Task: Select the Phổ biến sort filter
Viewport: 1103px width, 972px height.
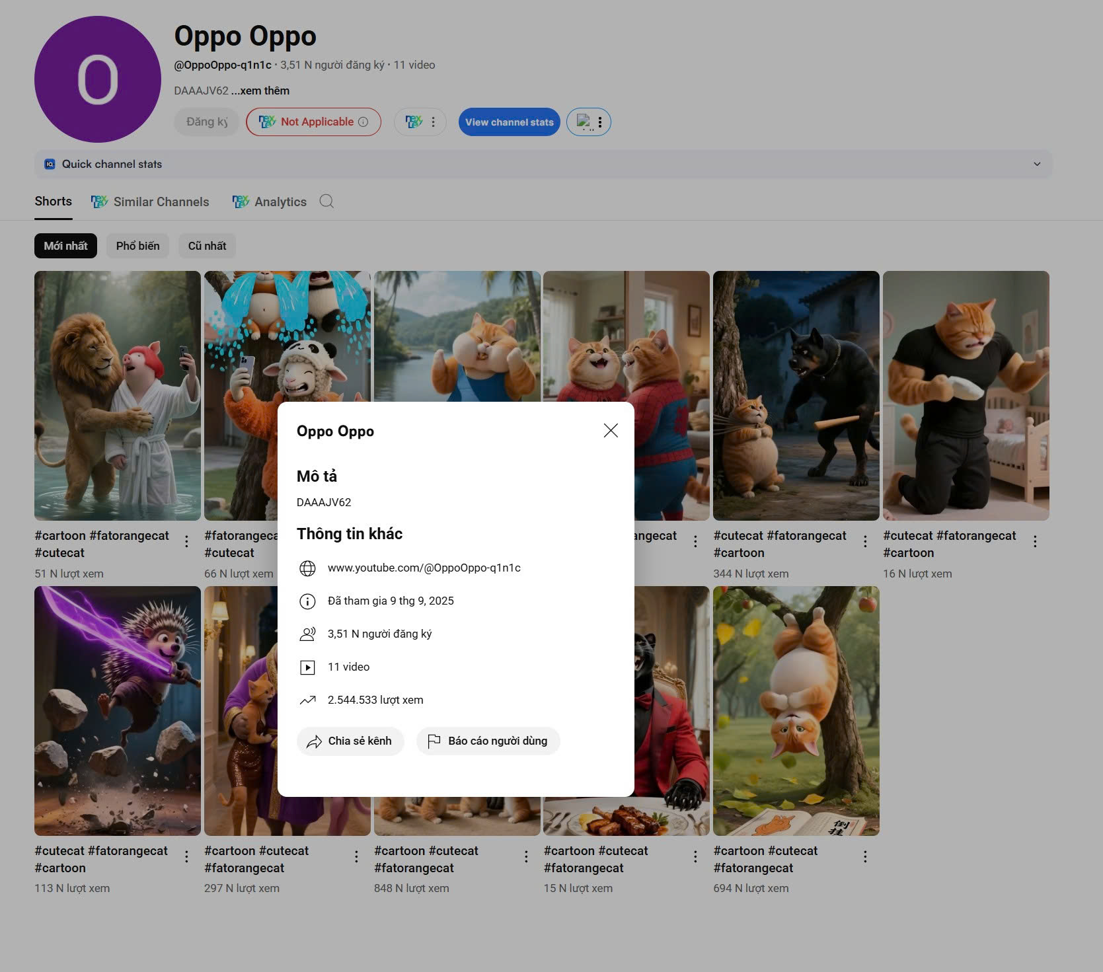Action: coord(137,246)
